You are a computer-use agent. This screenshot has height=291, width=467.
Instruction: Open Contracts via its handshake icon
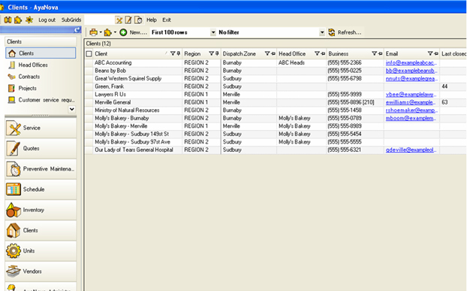click(11, 77)
